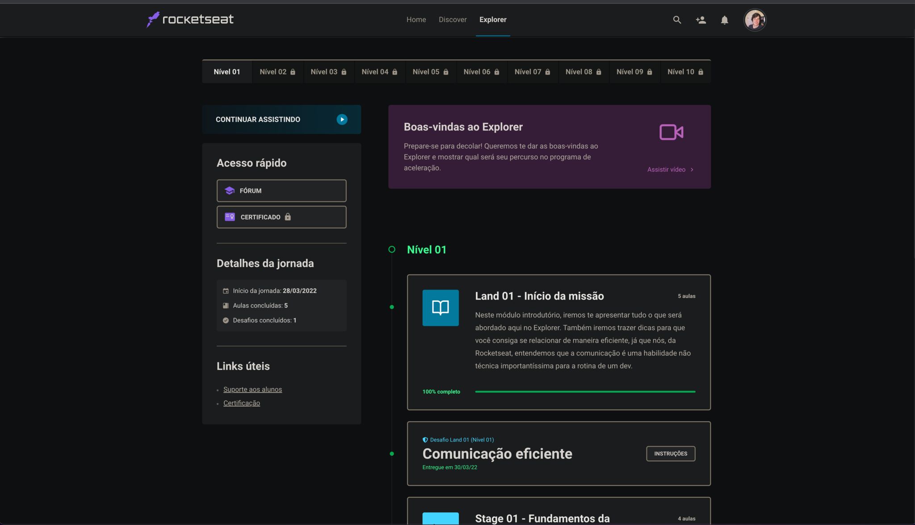Open the Nível 06 tab
Viewport: 915px width, 525px height.
[x=482, y=72]
